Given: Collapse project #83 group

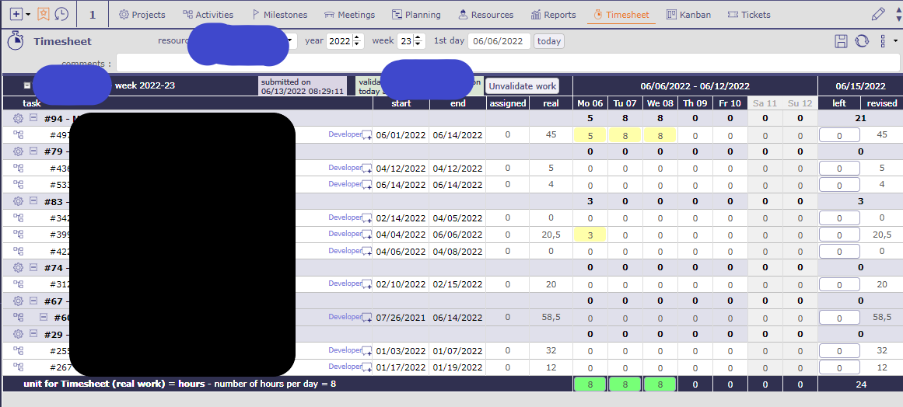Looking at the screenshot, I should [x=33, y=201].
